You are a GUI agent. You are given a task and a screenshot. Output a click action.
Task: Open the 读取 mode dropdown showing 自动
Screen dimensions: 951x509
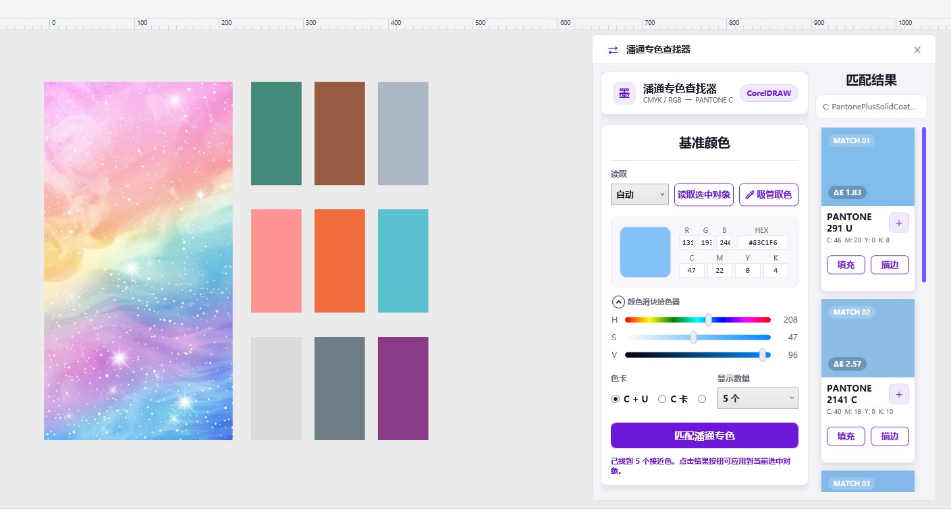coord(639,194)
